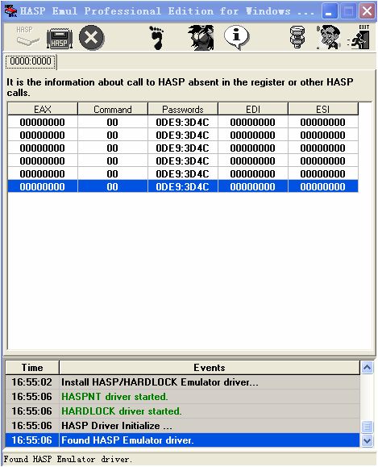
Task: Click the bolt and nut settings icon
Action: point(297,38)
